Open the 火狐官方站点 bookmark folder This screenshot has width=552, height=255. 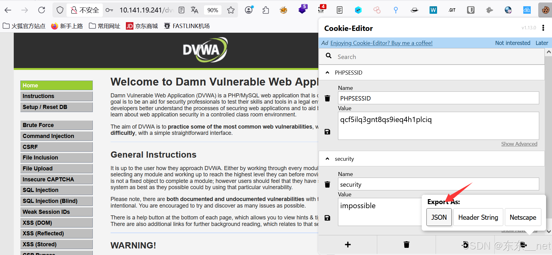tap(24, 26)
